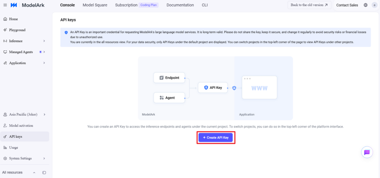
Task: Select API keys in sidebar
Action: 25,136
